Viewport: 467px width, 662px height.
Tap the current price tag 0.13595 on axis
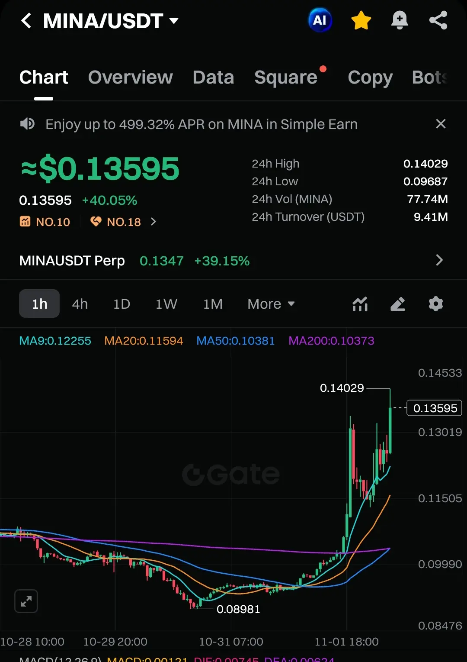(435, 408)
